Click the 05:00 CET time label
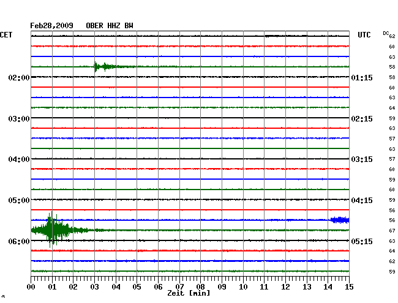Image resolution: width=398 pixels, height=303 pixels. 19,201
